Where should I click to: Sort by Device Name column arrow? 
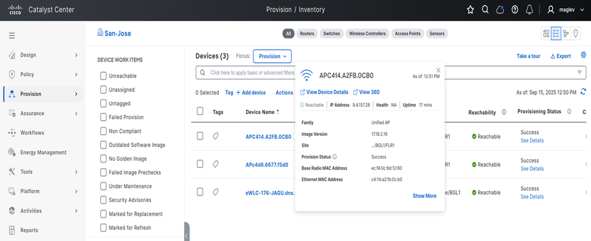(x=278, y=112)
